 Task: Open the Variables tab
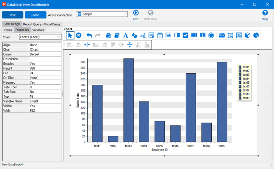click(x=38, y=30)
